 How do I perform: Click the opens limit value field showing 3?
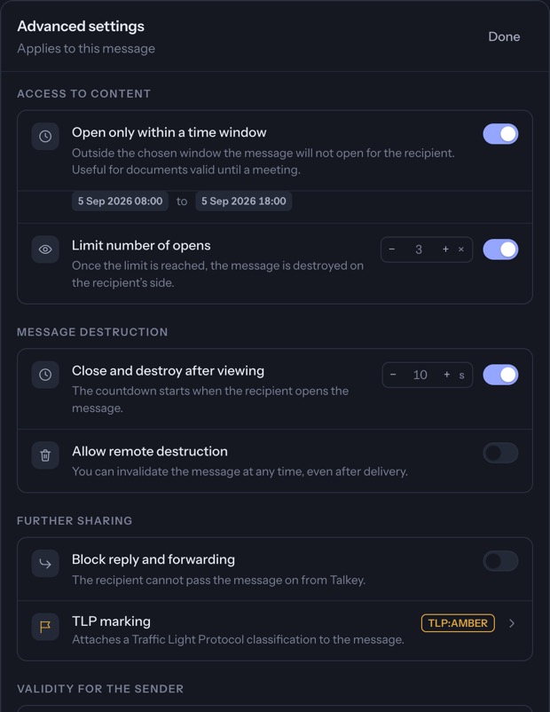tap(419, 249)
